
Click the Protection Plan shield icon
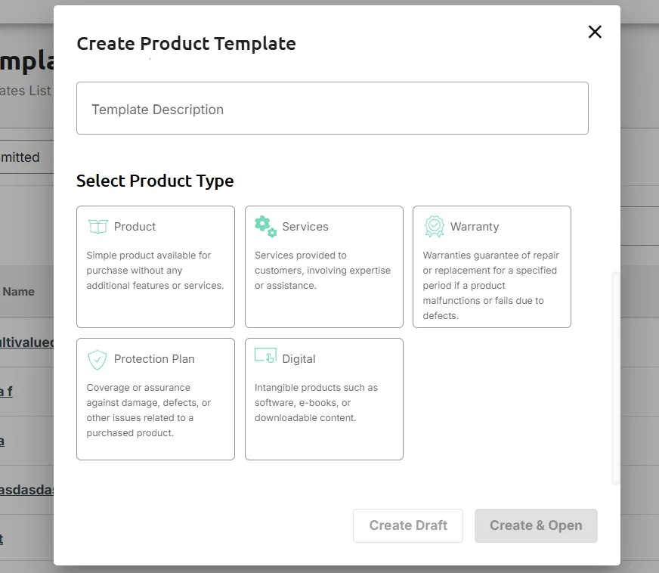pyautogui.click(x=97, y=359)
